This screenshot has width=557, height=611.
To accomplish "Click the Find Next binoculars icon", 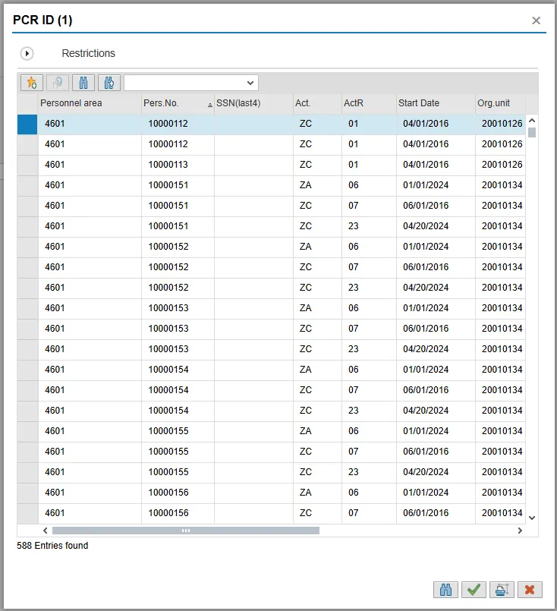I will point(109,83).
